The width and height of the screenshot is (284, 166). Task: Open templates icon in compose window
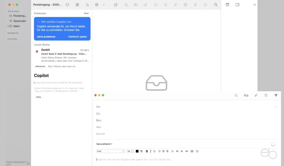coord(266,95)
